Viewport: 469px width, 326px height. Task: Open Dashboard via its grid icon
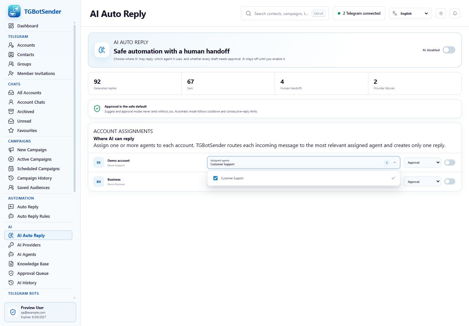[11, 26]
